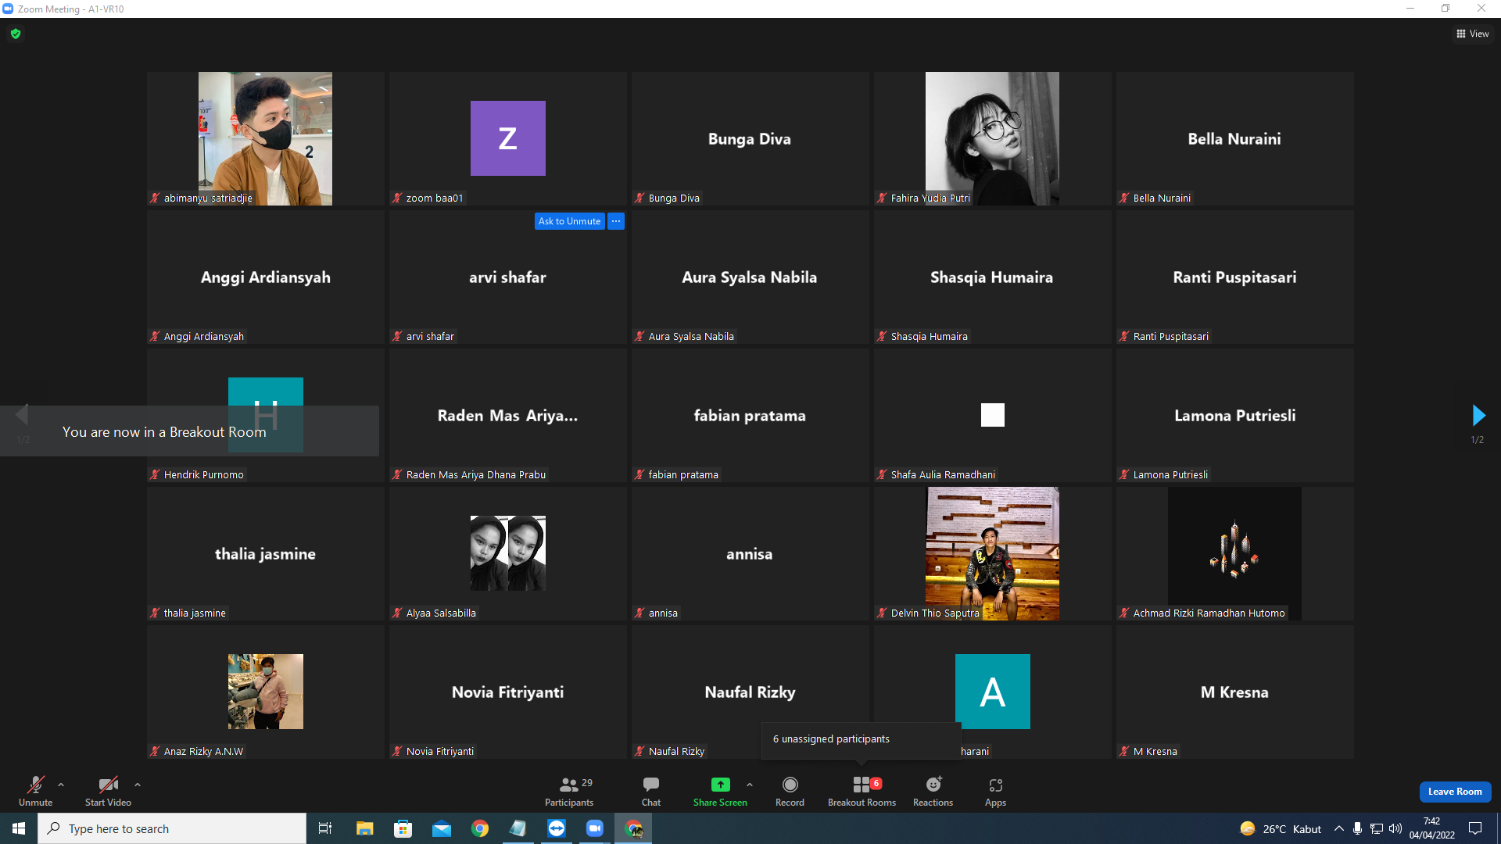Image resolution: width=1501 pixels, height=844 pixels.
Task: Open the clock showing 7:42
Action: (x=1432, y=828)
